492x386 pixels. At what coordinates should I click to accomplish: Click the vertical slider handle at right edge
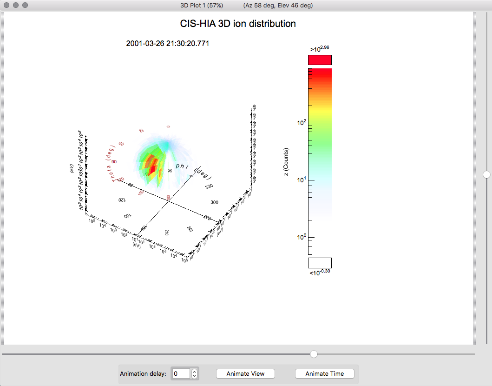coord(486,174)
